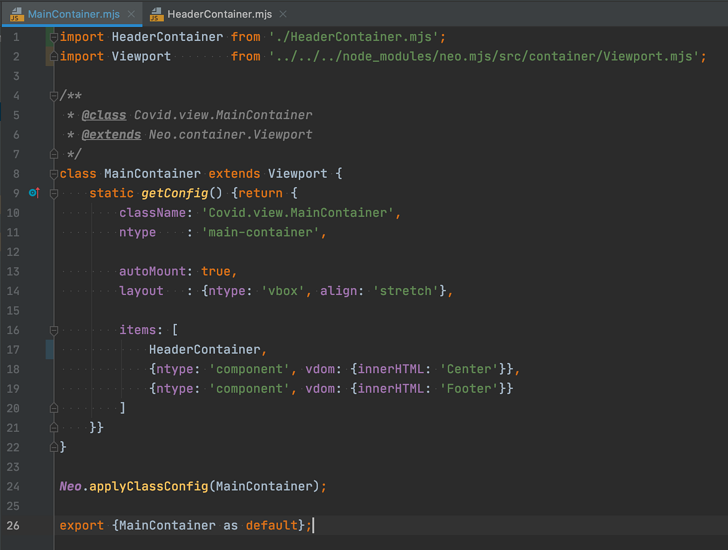Collapse the getConfig method fold at line 9
728x550 pixels.
coord(54,192)
